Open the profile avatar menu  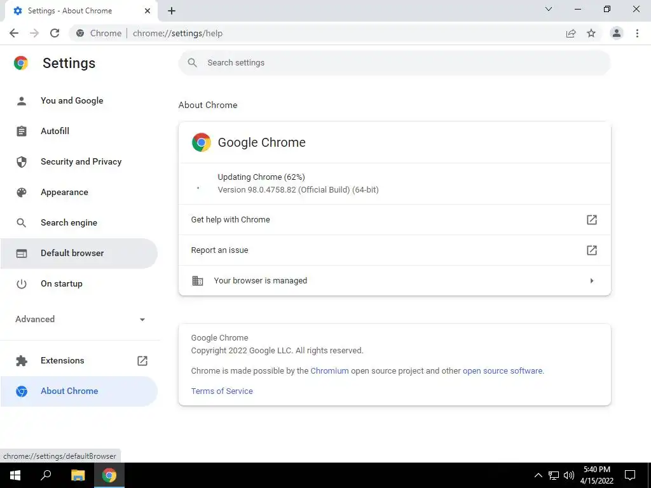click(617, 33)
